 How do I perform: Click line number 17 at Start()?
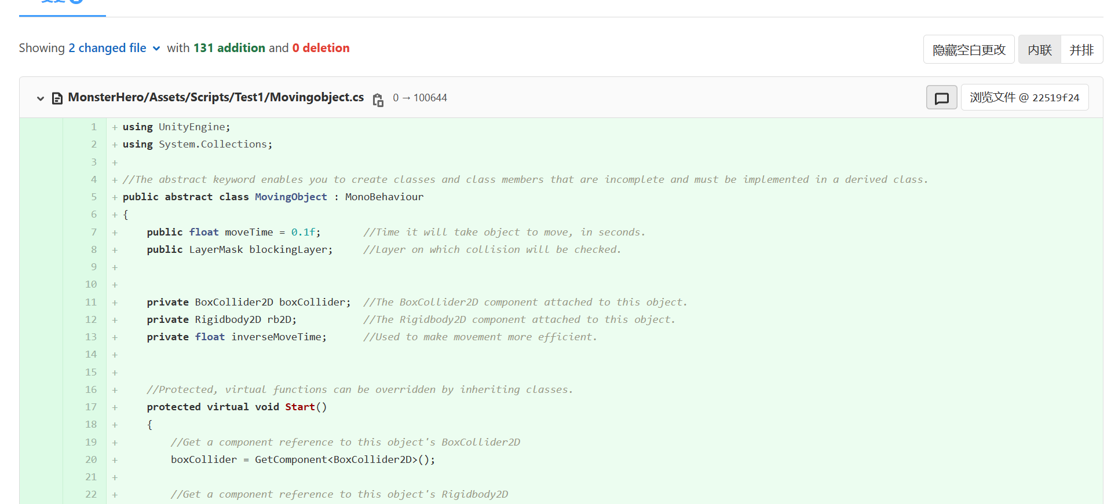(x=91, y=407)
